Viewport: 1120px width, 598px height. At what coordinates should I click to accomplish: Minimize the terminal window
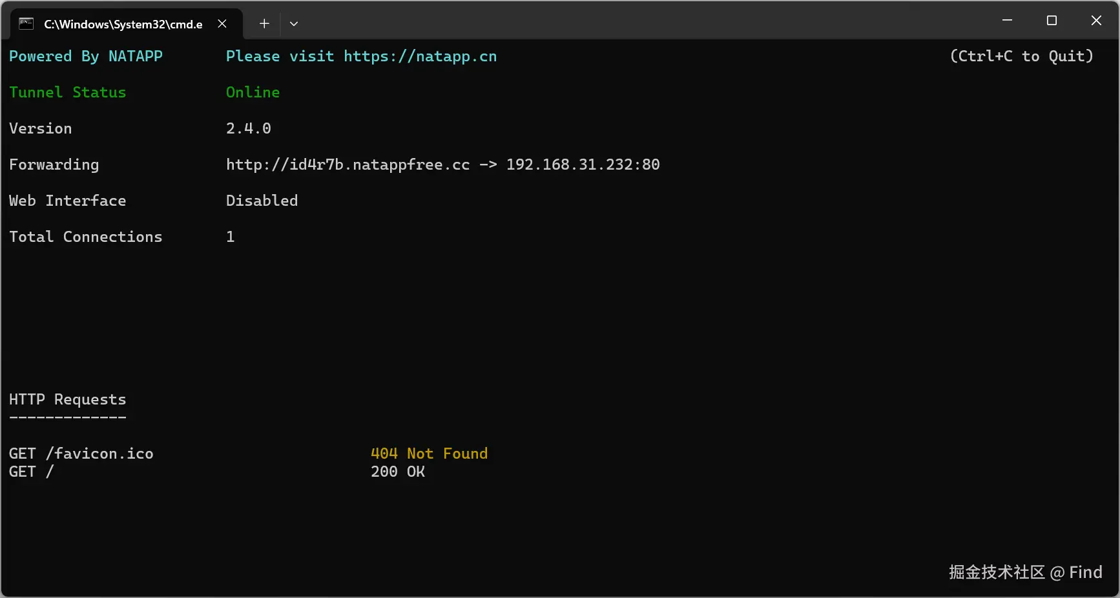pyautogui.click(x=1007, y=21)
